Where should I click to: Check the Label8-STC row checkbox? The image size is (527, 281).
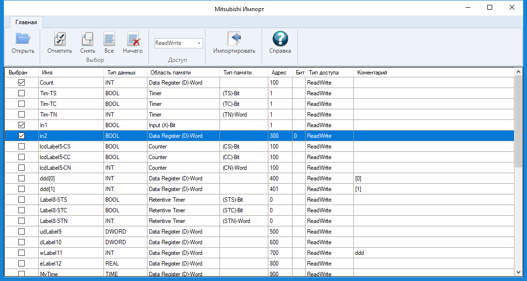pos(21,210)
